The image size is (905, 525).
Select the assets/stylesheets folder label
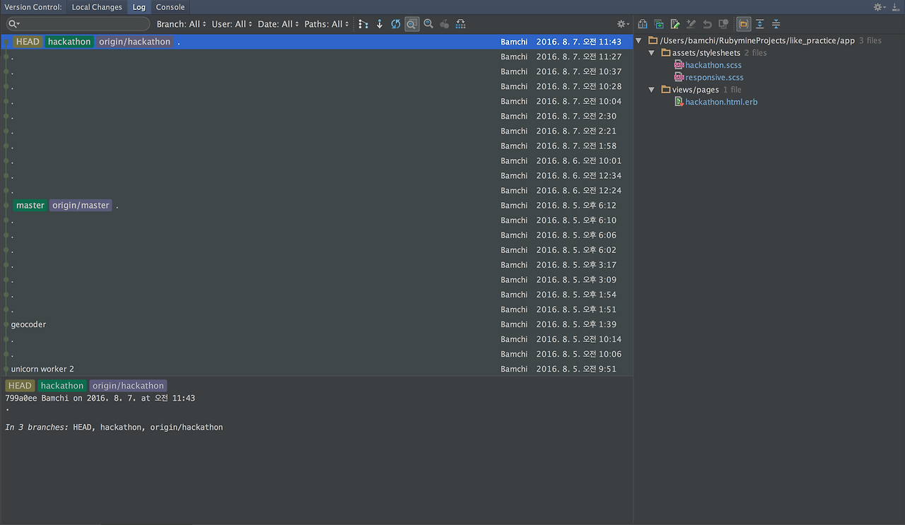706,53
